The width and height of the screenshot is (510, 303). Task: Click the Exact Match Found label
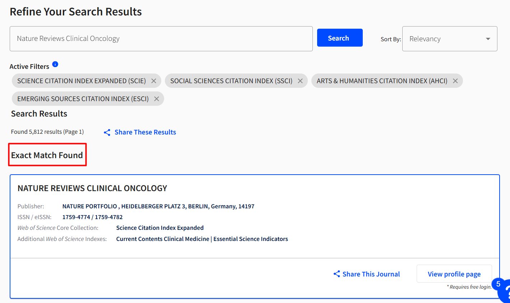pyautogui.click(x=47, y=155)
